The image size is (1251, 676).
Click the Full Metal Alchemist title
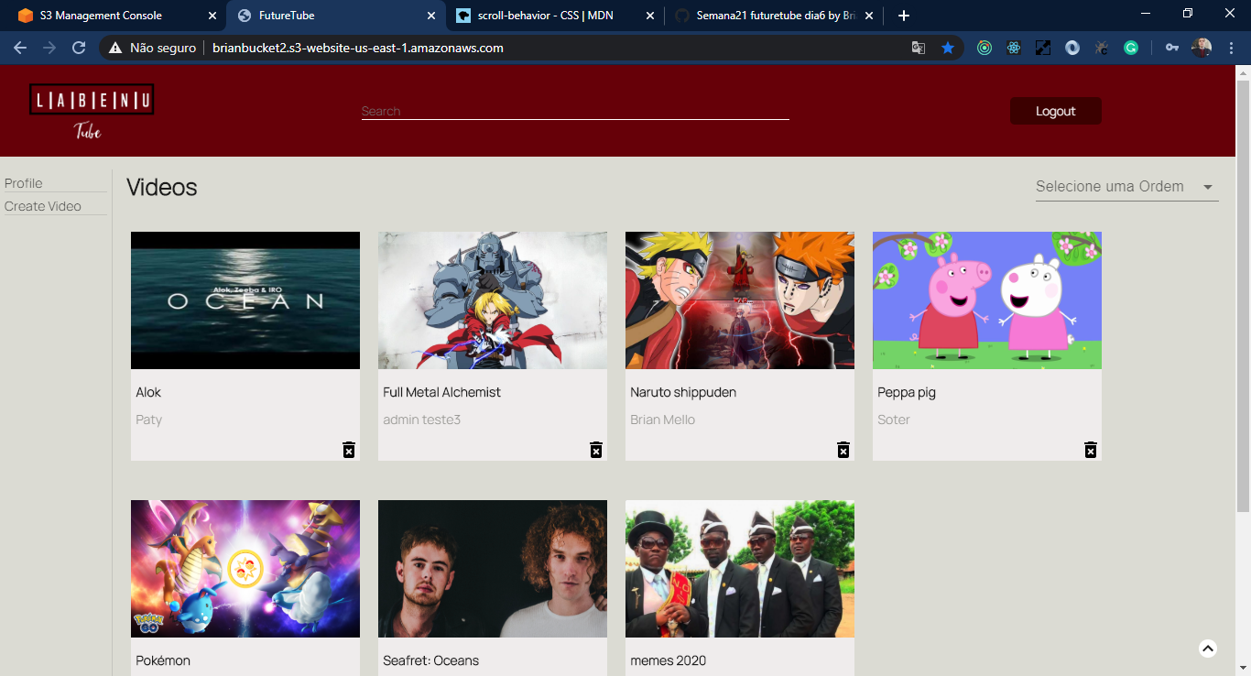point(442,392)
